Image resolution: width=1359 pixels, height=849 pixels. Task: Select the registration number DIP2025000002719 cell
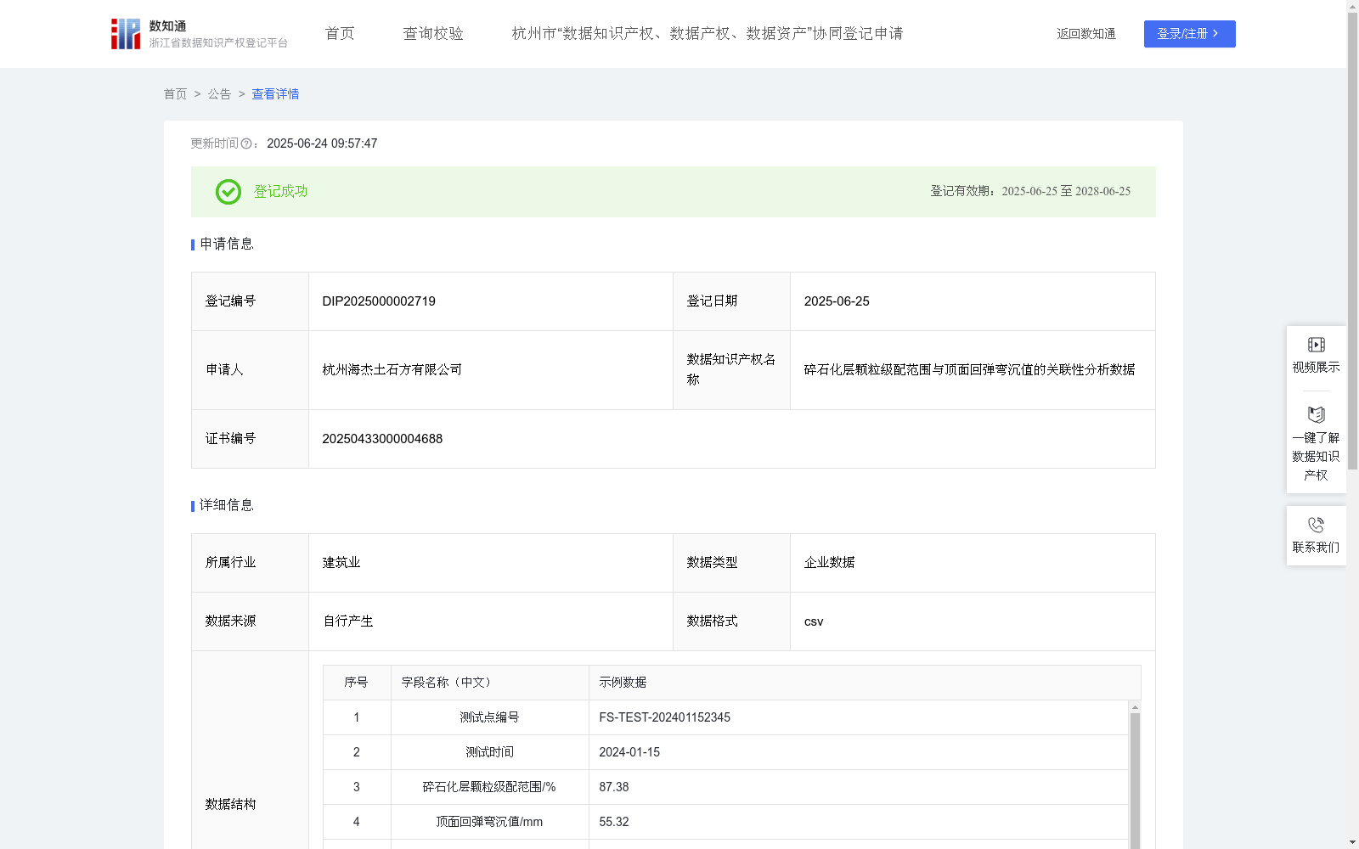pos(378,301)
